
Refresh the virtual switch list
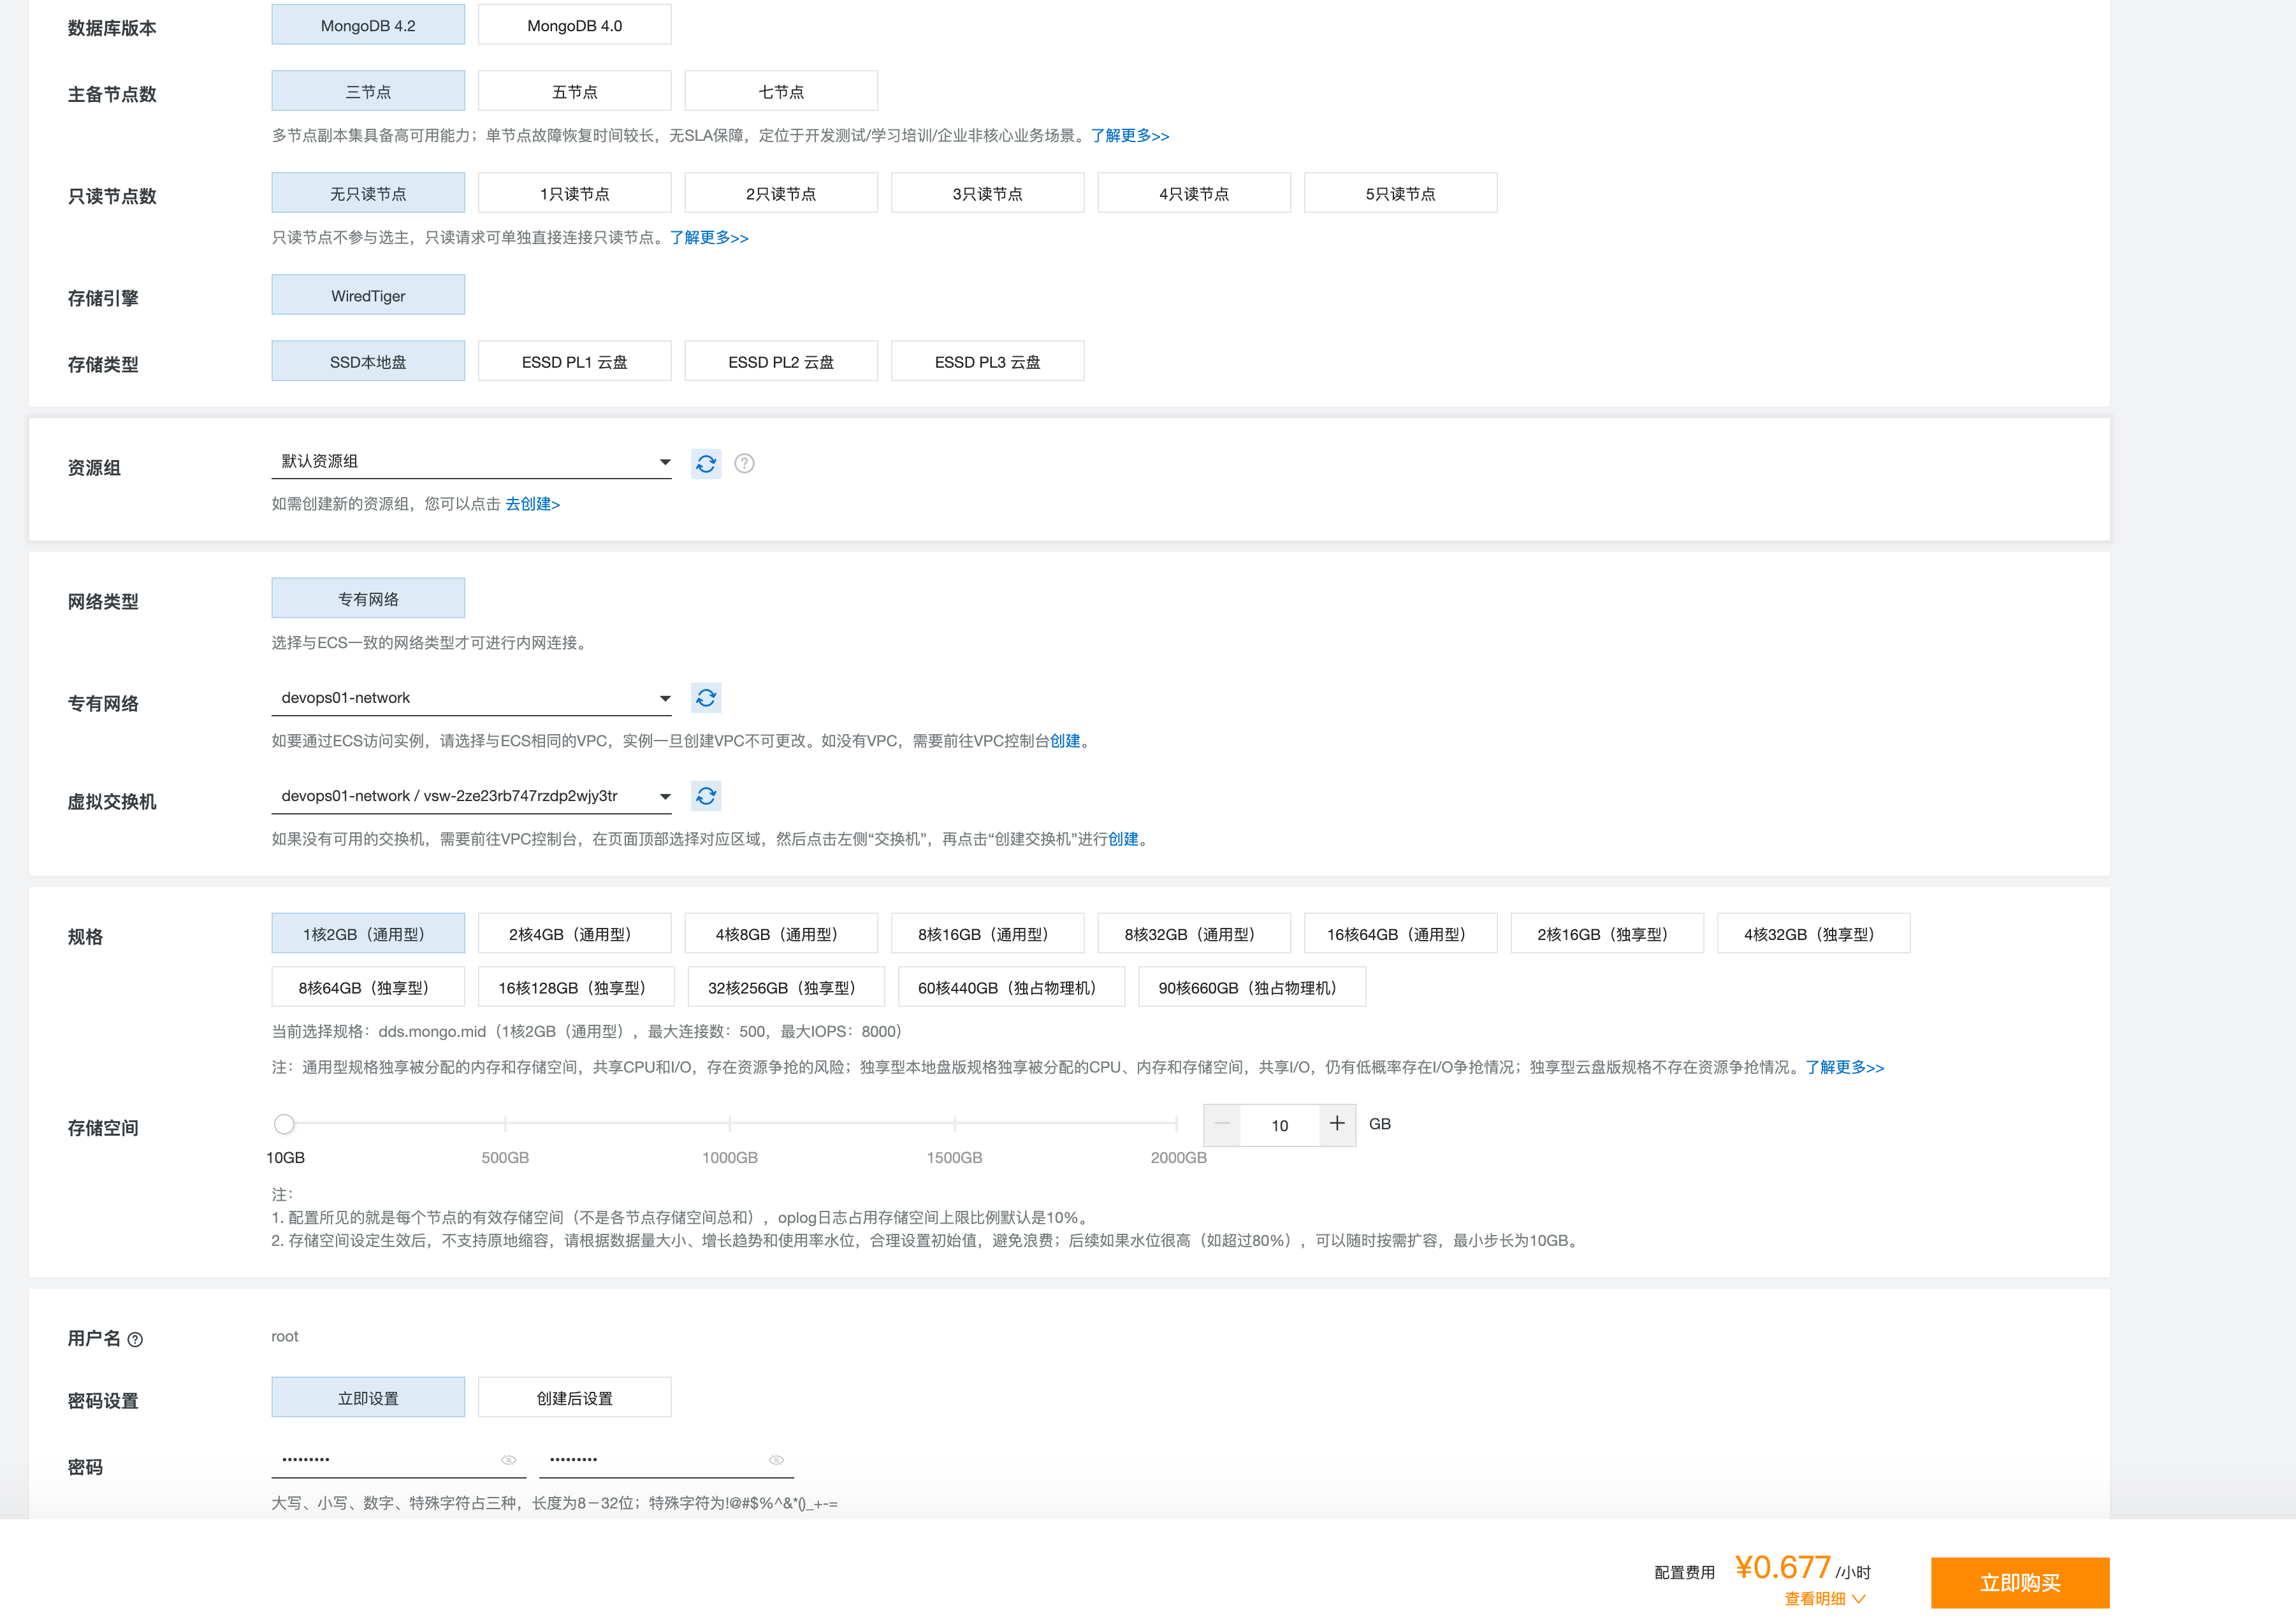coord(705,796)
